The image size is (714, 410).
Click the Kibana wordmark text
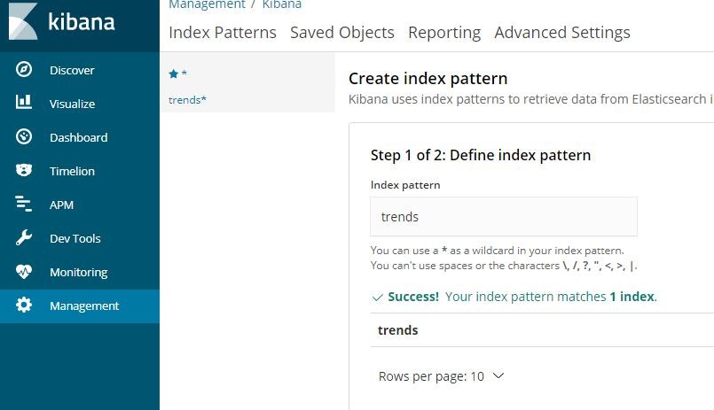(x=82, y=22)
